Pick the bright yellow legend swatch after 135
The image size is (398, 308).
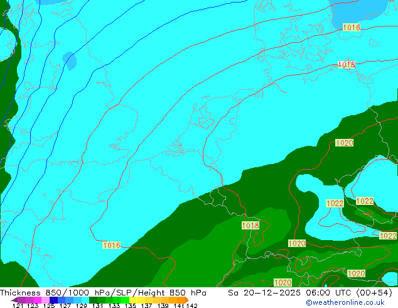(x=134, y=300)
